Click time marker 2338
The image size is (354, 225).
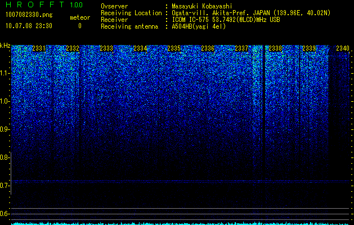click(x=275, y=48)
